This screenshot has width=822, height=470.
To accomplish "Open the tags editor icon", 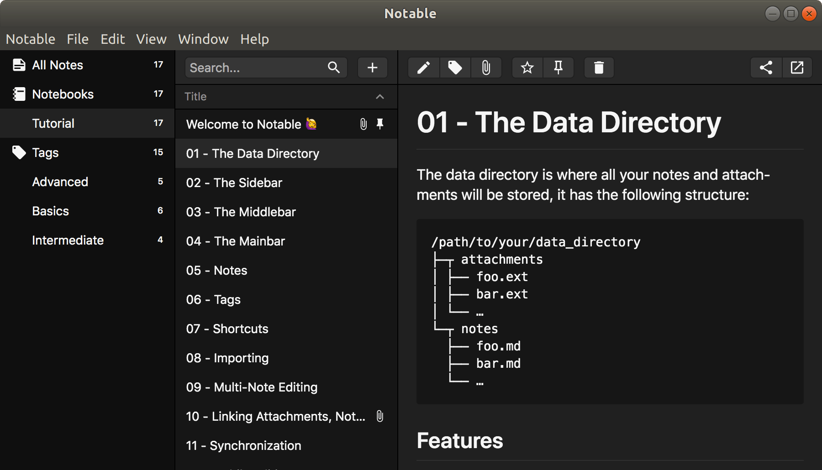I will (x=455, y=68).
